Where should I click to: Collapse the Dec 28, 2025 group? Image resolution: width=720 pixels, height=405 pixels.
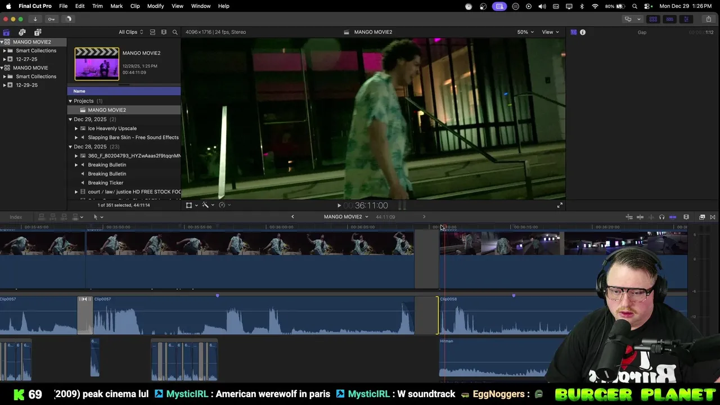[70, 147]
